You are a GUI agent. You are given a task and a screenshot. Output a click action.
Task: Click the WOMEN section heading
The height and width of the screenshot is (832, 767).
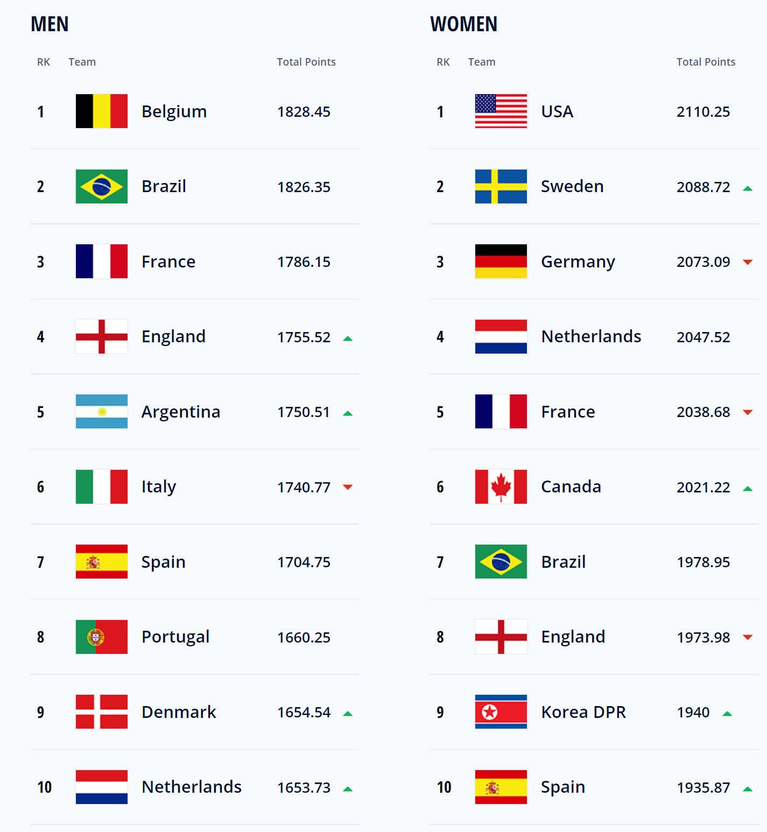tap(463, 24)
